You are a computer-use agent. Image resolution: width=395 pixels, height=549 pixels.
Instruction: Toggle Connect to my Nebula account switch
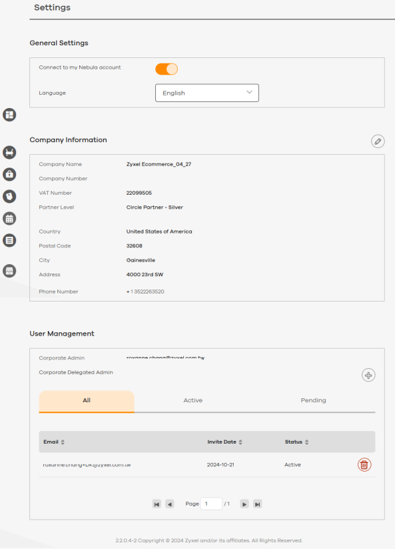tap(167, 69)
